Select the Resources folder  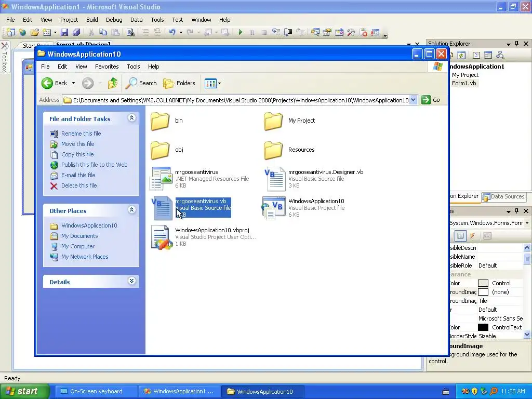[x=289, y=150]
